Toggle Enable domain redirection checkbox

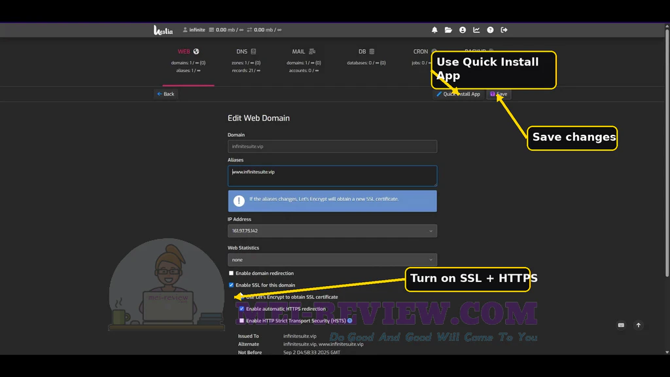pos(231,273)
